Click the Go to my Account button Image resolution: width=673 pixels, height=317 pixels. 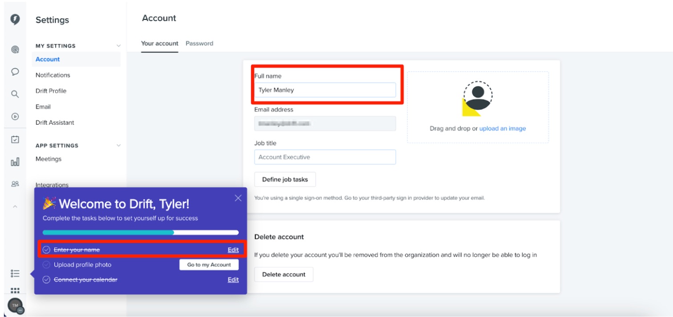pyautogui.click(x=209, y=265)
